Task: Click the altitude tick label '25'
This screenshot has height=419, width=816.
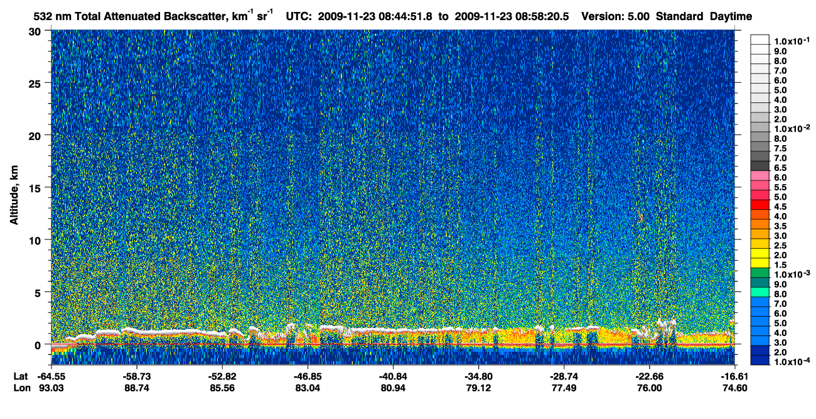Action: click(36, 84)
